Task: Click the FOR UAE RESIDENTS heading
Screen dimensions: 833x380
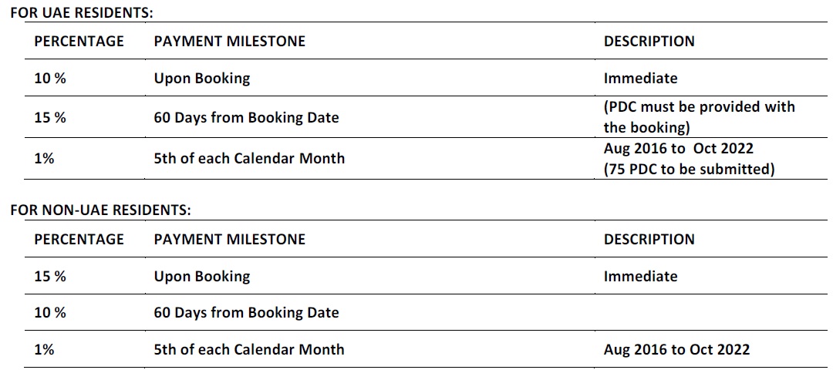Action: [82, 13]
